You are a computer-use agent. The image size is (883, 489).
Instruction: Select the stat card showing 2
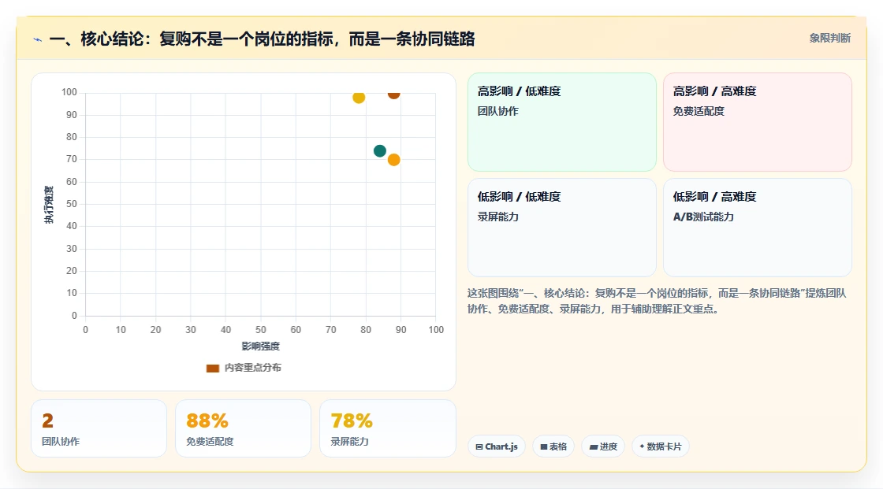[99, 428]
